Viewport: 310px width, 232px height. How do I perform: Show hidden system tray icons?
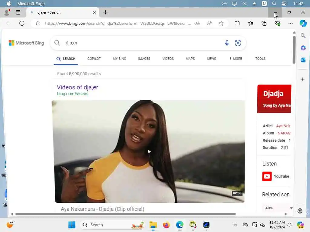[x=235, y=225]
